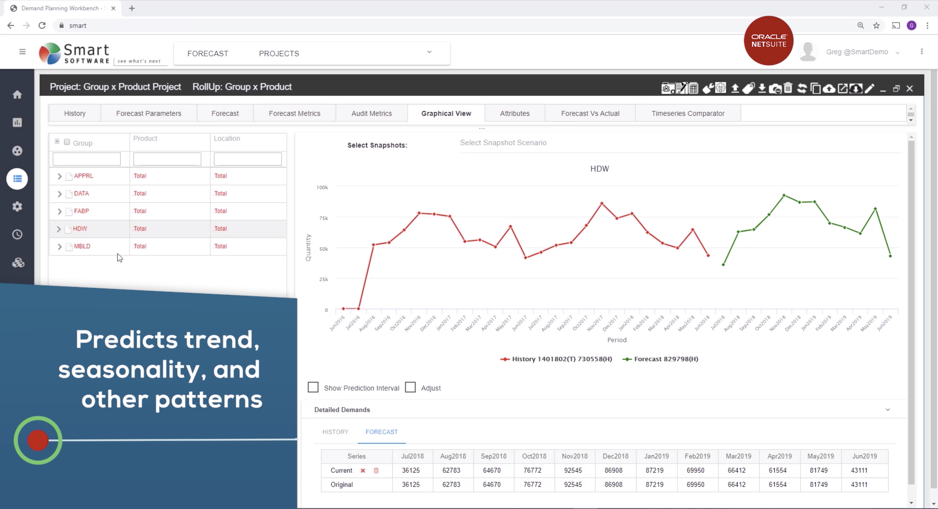Select the bar chart reports icon in sidebar
This screenshot has width=938, height=509.
17,123
